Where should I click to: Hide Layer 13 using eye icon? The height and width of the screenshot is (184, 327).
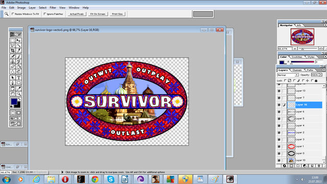tap(279, 91)
